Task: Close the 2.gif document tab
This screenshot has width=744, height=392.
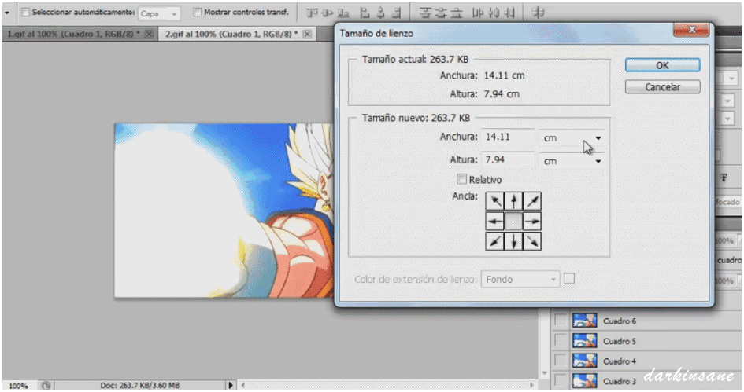Action: point(308,34)
